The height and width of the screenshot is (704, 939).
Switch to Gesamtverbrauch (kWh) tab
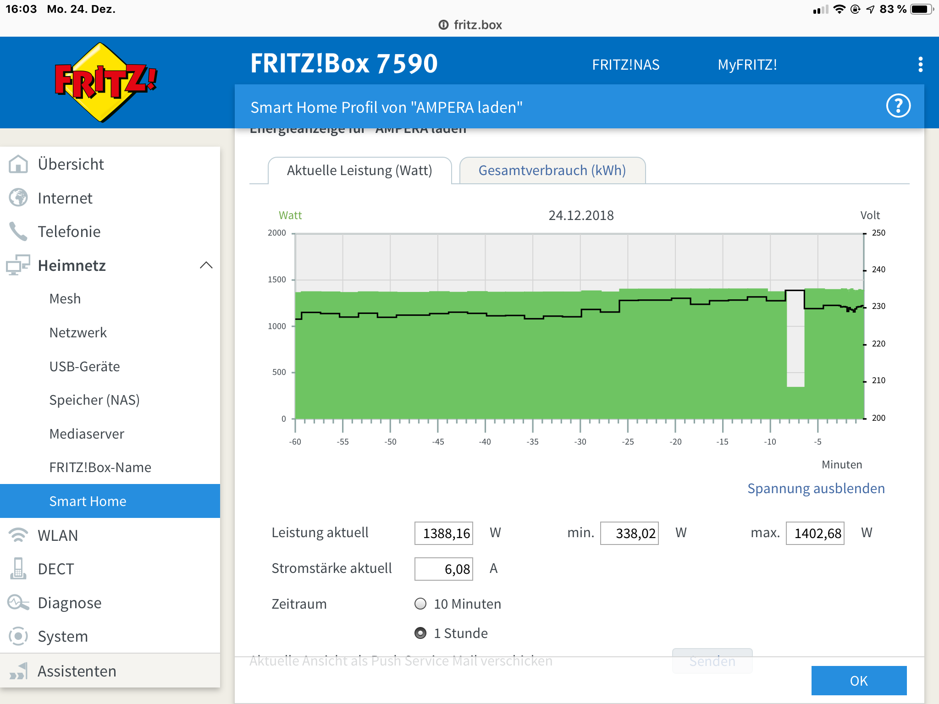pyautogui.click(x=552, y=170)
